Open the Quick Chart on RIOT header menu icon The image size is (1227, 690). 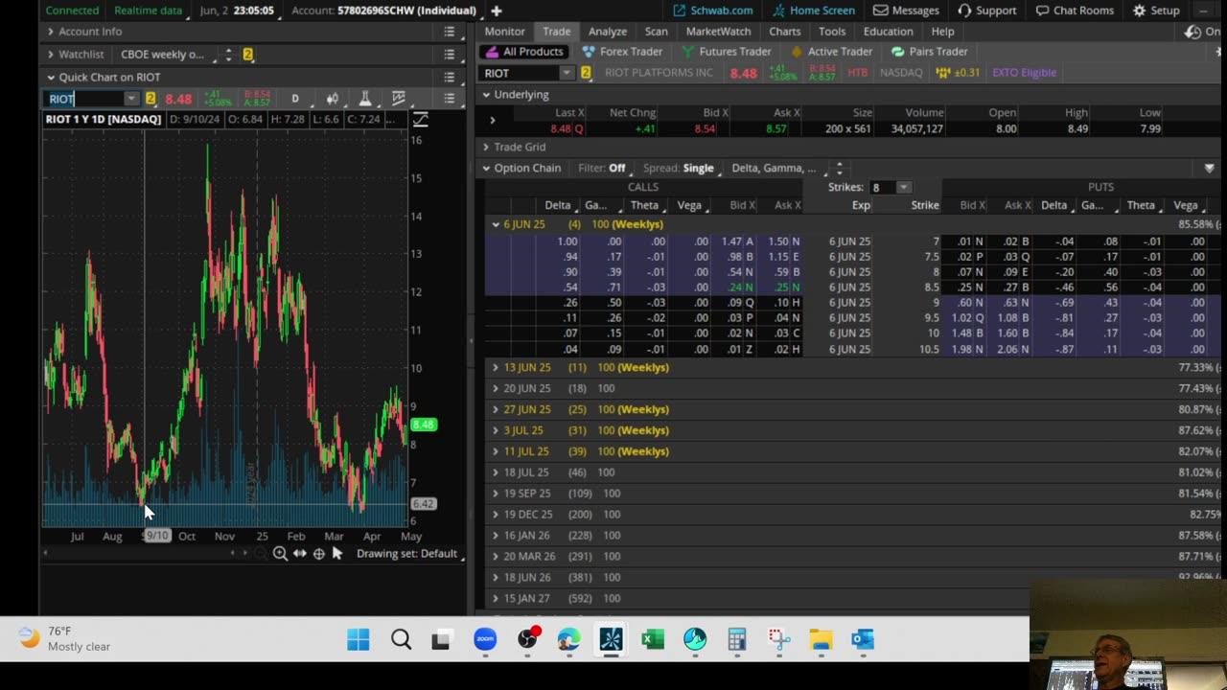[x=449, y=78]
